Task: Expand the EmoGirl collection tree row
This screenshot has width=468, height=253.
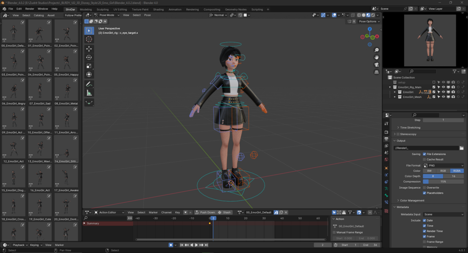Action: [394, 92]
